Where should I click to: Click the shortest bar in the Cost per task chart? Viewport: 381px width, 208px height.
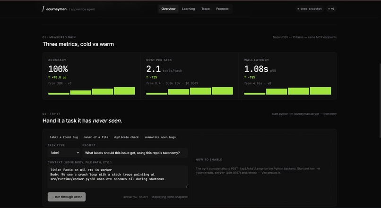click(x=157, y=94)
